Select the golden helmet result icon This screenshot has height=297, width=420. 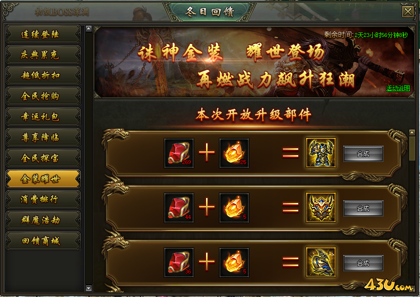pos(321,207)
